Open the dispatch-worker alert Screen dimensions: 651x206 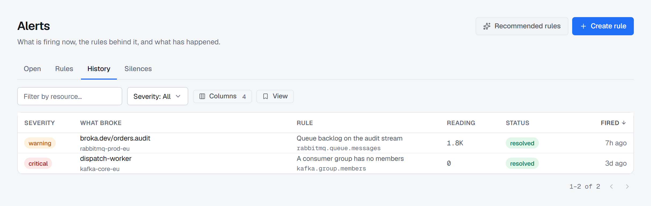pos(106,158)
